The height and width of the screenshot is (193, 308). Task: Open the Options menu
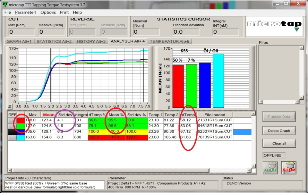tap(48, 13)
